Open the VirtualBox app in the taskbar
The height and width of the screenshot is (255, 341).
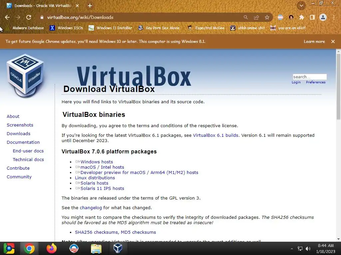pos(118,248)
